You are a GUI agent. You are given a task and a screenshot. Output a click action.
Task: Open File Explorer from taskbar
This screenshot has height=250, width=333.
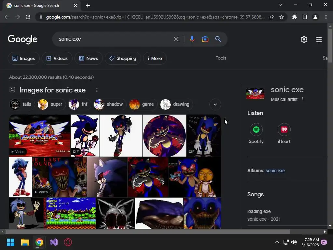[x=25, y=242]
